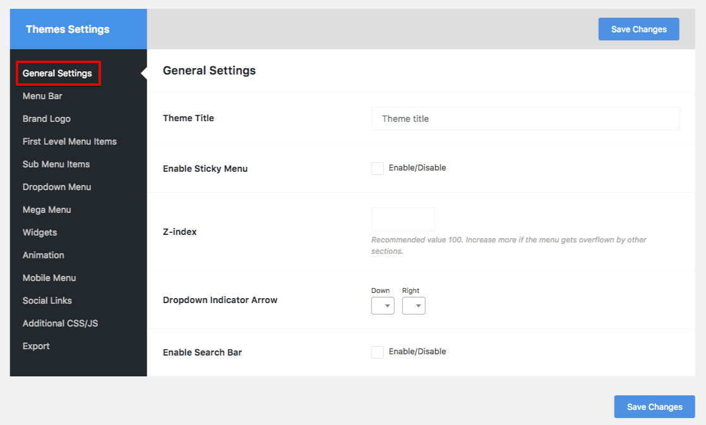Open the Additional CSS/JS section

pos(59,323)
